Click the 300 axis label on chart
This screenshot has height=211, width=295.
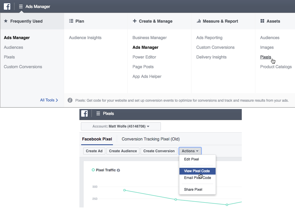pos(95,187)
